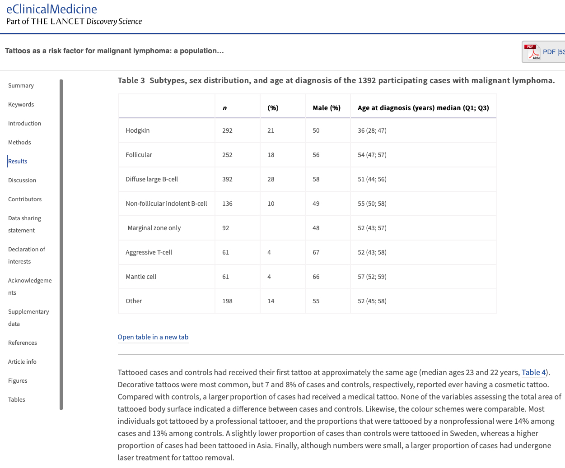Viewport: 565px width, 468px height.
Task: Click the 'Male (%)' column header
Action: 327,108
